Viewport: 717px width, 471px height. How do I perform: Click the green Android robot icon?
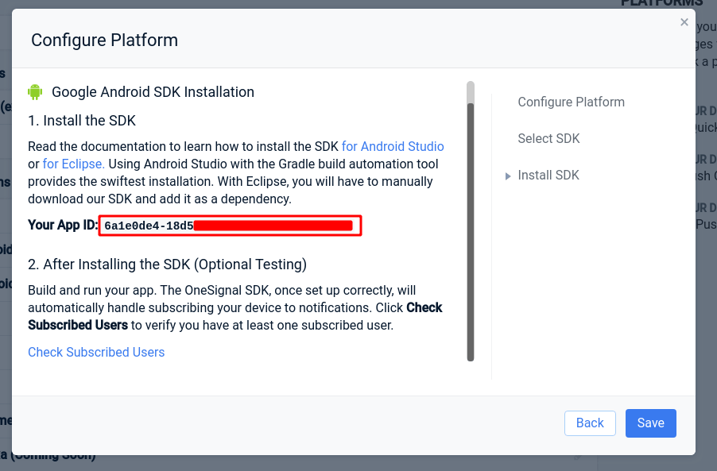coord(35,92)
